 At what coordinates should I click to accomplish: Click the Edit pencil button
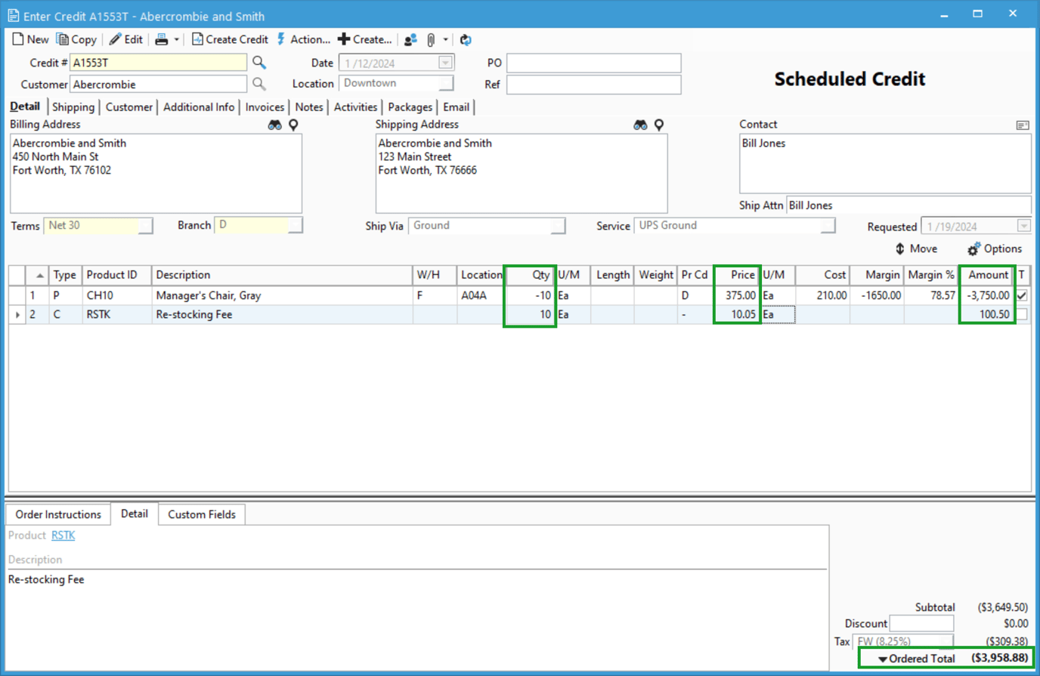[125, 39]
